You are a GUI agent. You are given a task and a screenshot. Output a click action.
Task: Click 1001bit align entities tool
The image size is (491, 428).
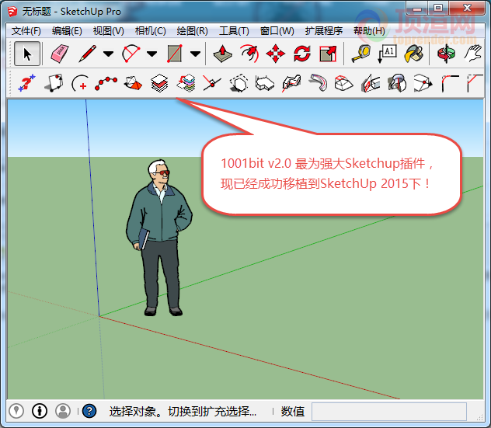pyautogui.click(x=133, y=83)
